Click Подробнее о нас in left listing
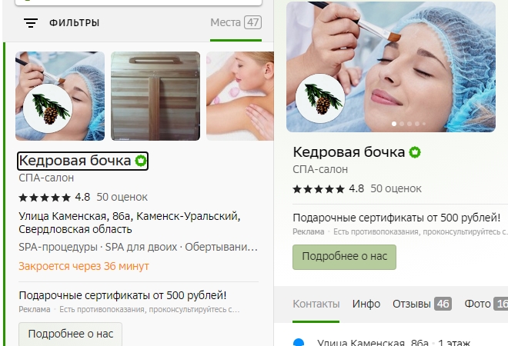The image size is (508, 346). (70, 334)
